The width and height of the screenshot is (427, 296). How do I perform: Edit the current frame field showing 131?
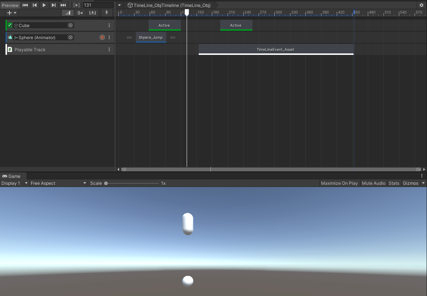click(x=98, y=5)
